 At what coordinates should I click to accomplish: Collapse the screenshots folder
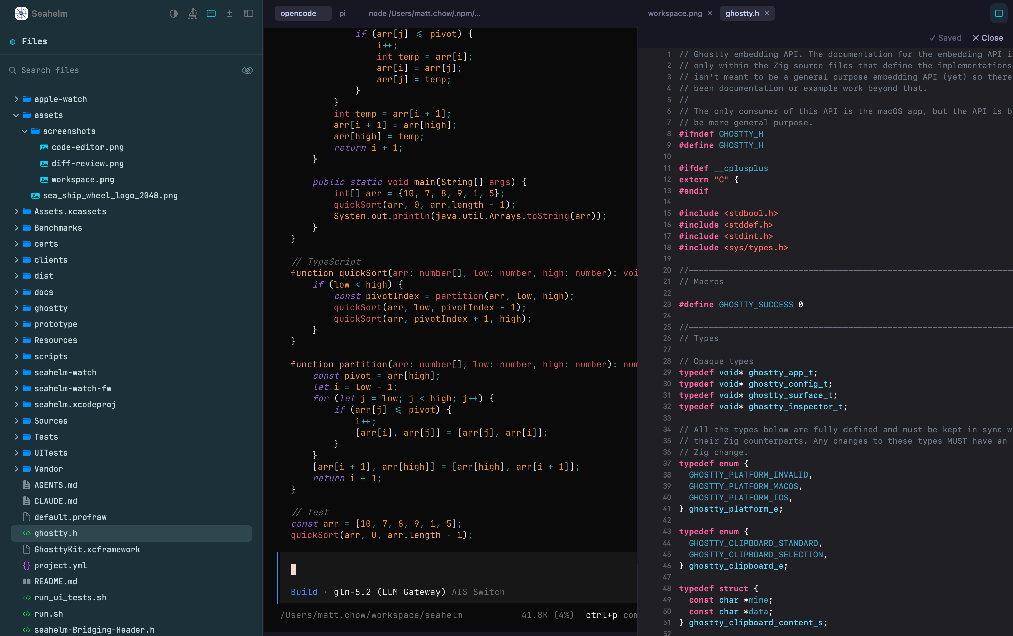point(25,131)
